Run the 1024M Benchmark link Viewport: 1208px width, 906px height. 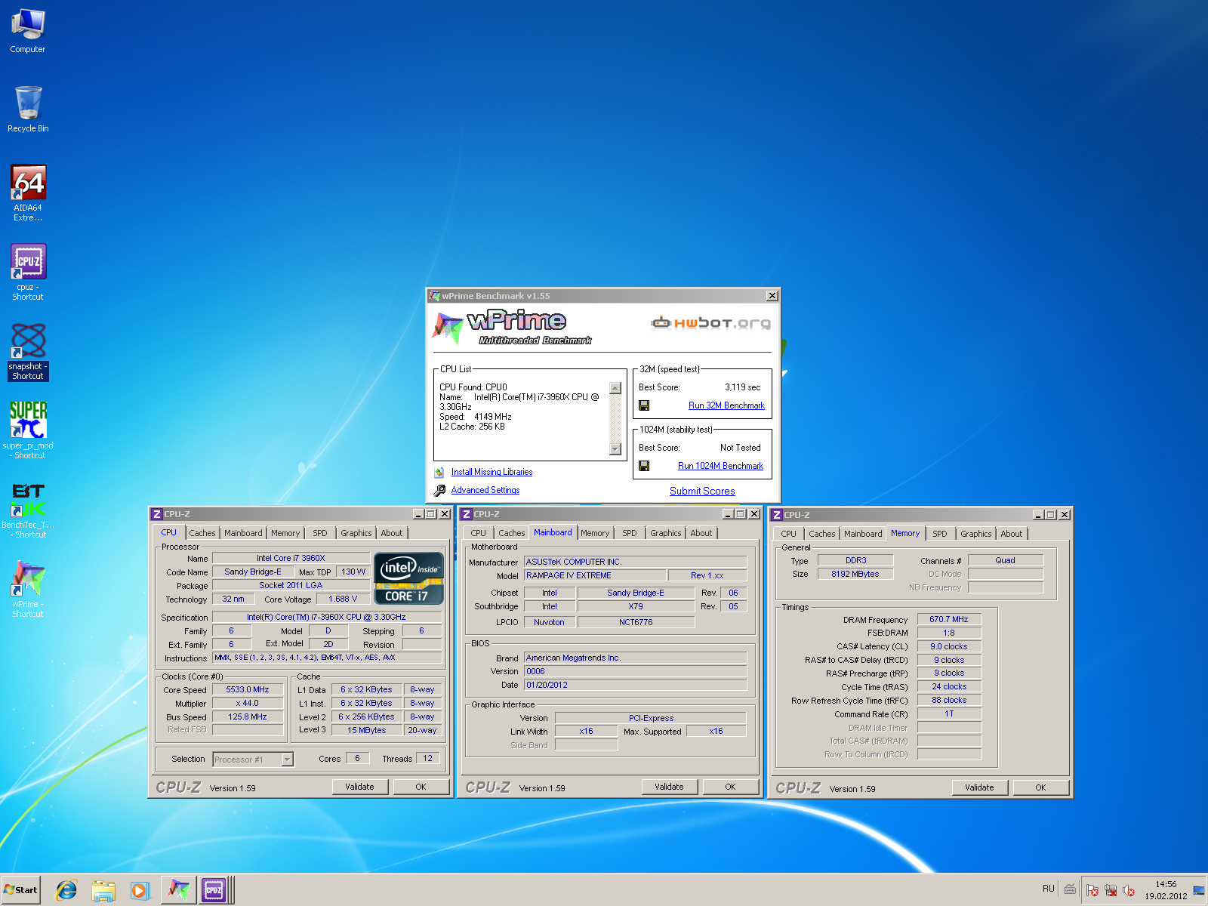click(x=720, y=466)
